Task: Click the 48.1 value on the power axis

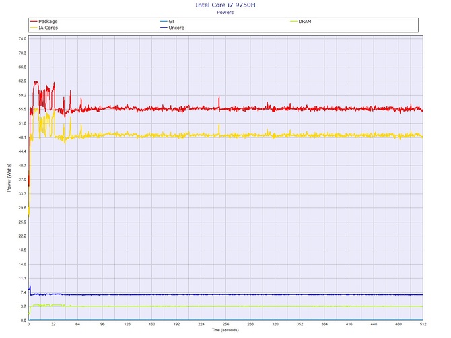Action: click(x=23, y=137)
